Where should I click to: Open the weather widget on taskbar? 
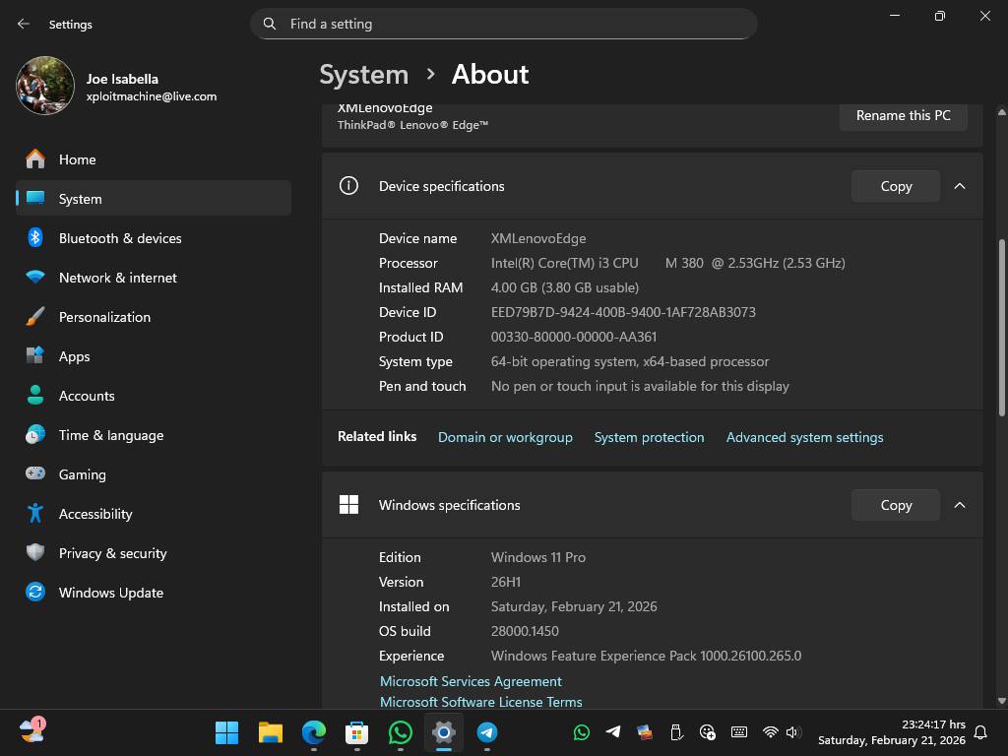pos(32,731)
